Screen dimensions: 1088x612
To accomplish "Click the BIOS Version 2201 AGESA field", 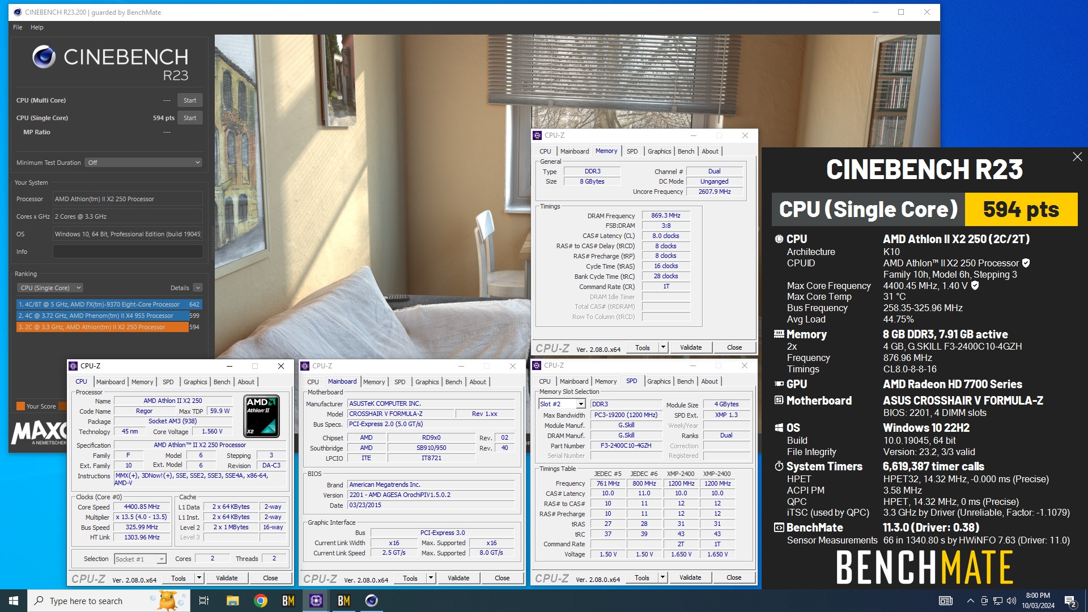I will click(431, 495).
